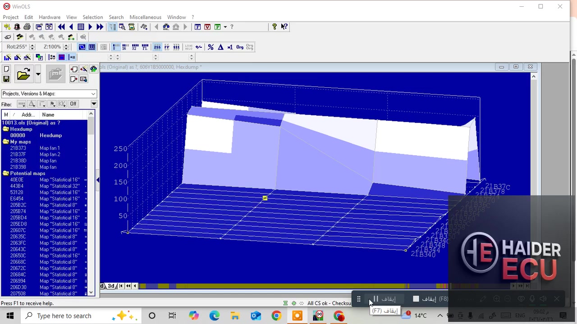Open the Hardware menu
The width and height of the screenshot is (577, 324).
49,17
